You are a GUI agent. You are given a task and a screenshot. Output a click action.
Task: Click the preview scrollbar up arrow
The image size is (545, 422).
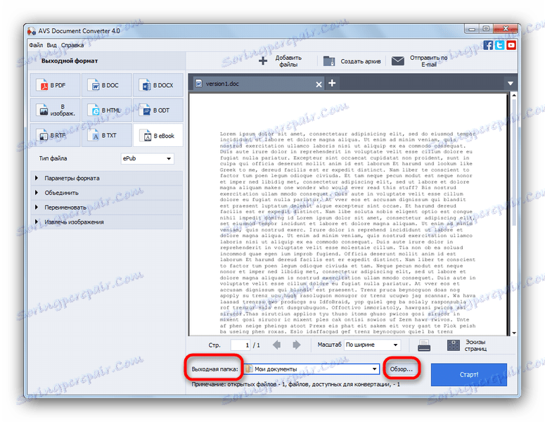pyautogui.click(x=514, y=95)
